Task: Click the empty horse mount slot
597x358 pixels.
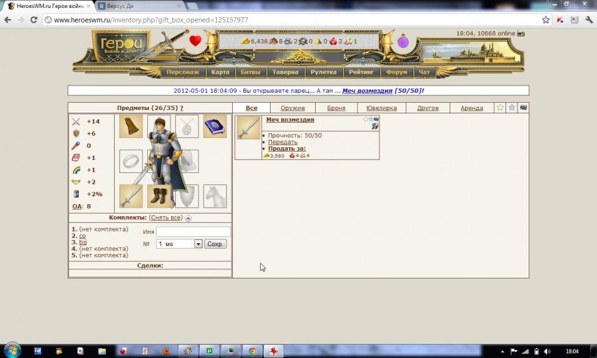Action: (x=215, y=196)
